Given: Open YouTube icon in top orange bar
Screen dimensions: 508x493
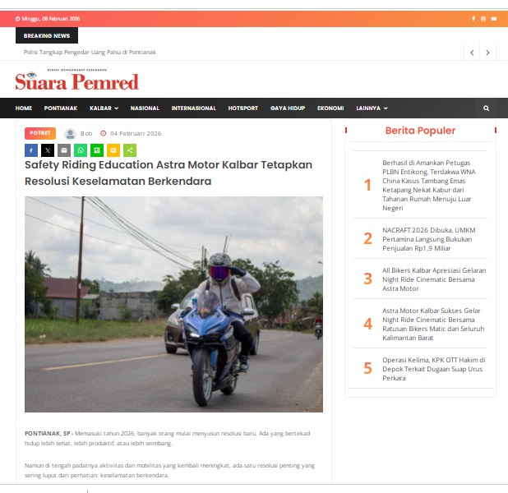Looking at the screenshot, I should click(494, 19).
